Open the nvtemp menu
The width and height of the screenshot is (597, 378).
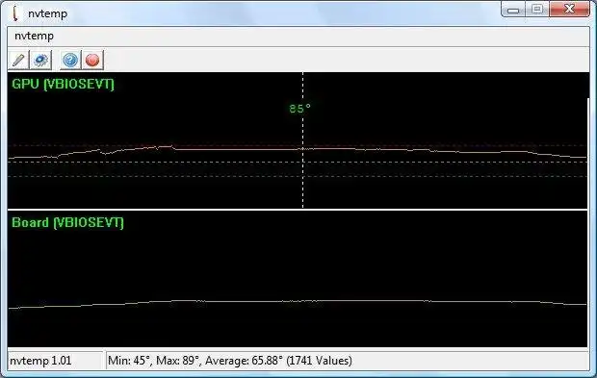34,37
